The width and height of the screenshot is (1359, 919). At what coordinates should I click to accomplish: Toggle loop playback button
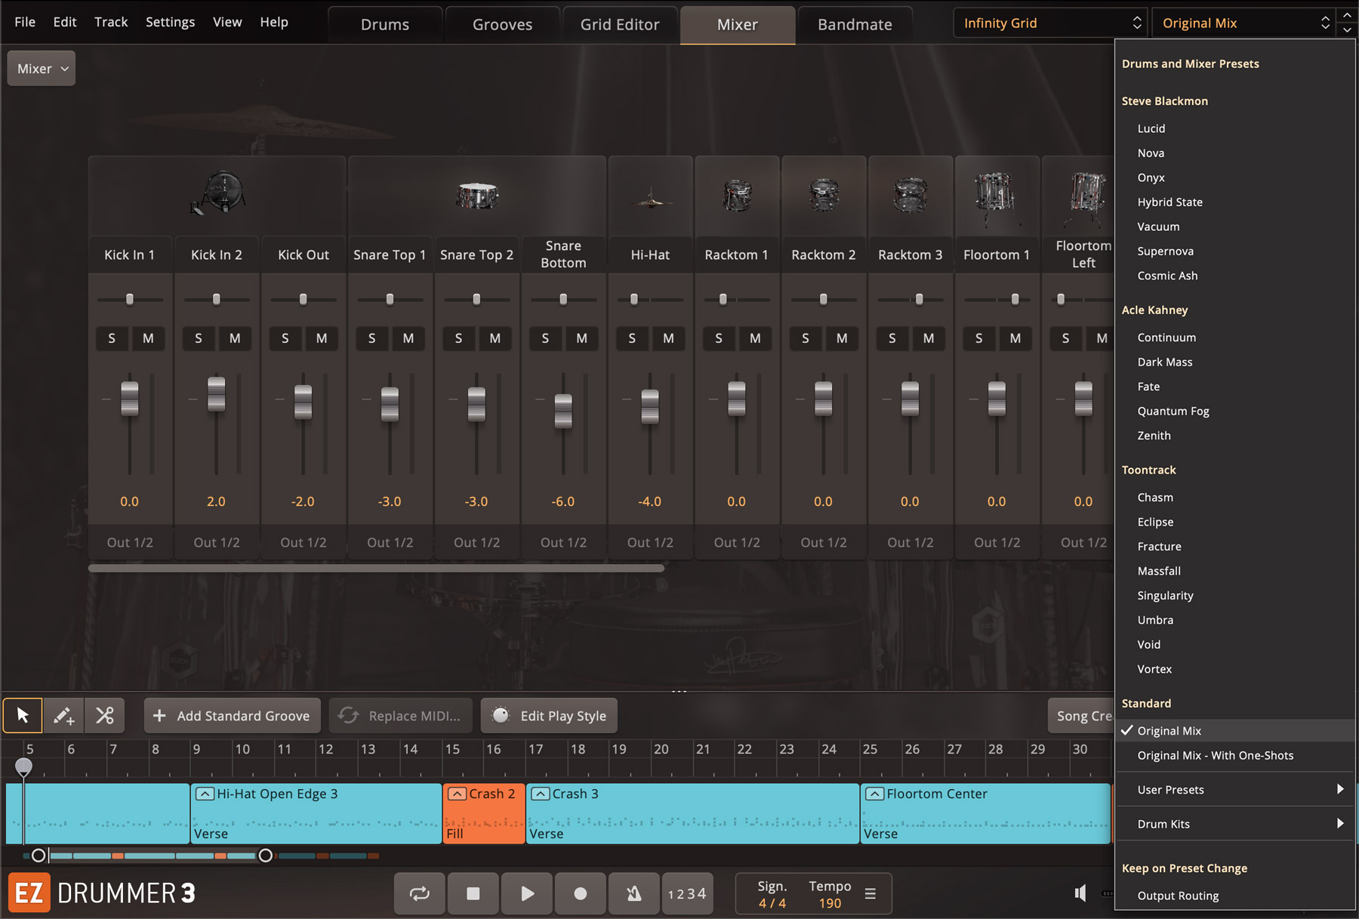pyautogui.click(x=419, y=893)
